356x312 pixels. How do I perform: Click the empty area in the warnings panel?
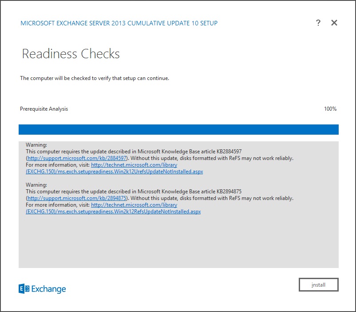178,242
